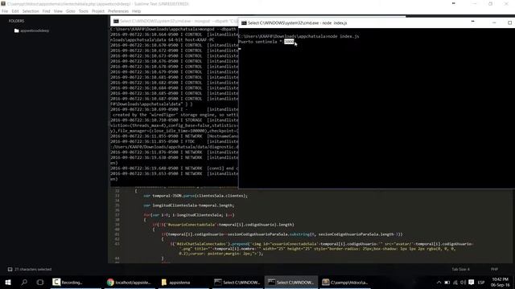Viewport: 515px width, 289px height.
Task: Open the Windows Start menu
Action: [x=8, y=282]
